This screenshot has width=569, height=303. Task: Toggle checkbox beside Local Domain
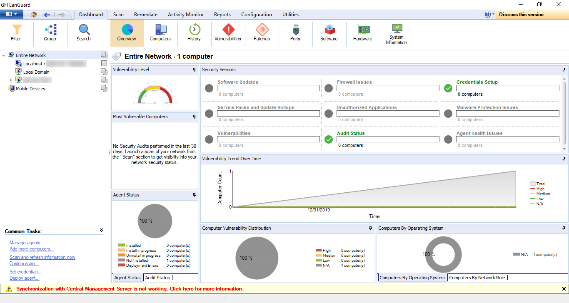pos(104,72)
